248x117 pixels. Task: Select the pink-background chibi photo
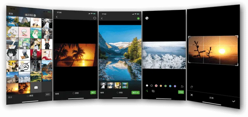pyautogui.click(x=24, y=32)
